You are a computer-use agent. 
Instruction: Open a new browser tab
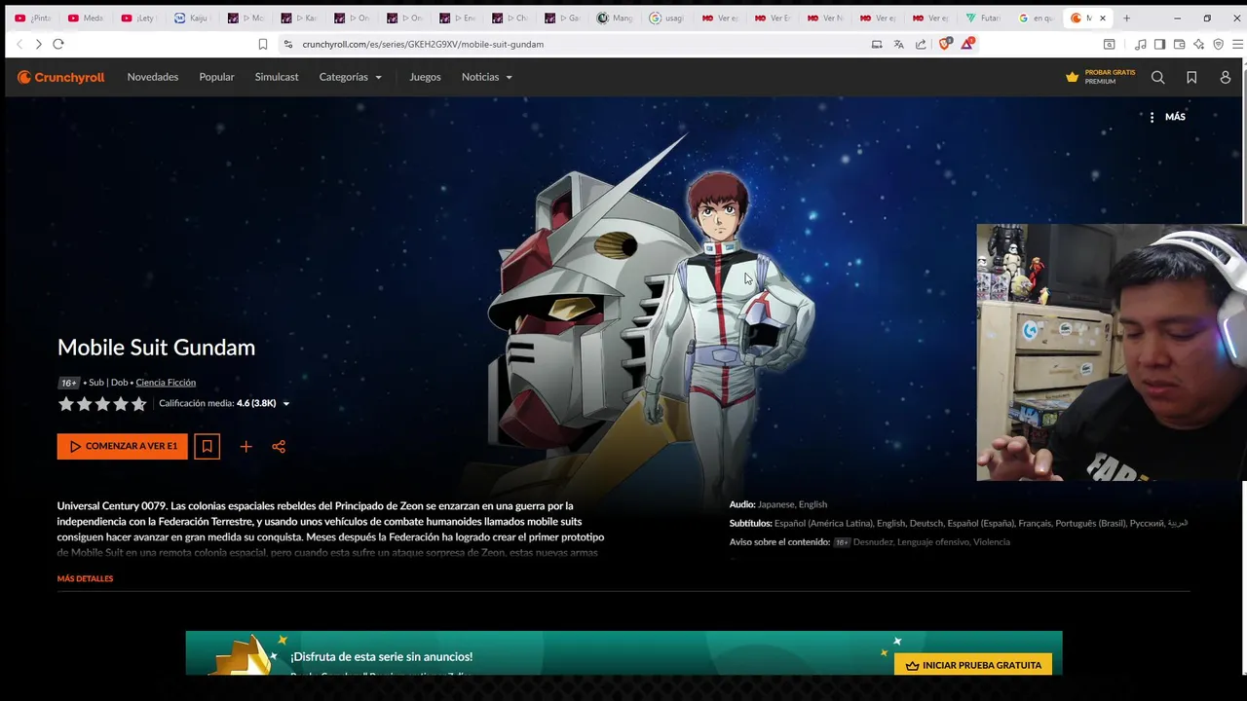(x=1126, y=18)
